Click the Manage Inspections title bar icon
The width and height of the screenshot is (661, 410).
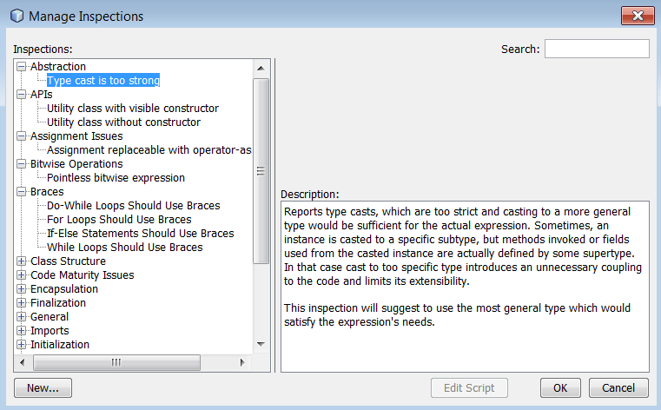pyautogui.click(x=16, y=17)
